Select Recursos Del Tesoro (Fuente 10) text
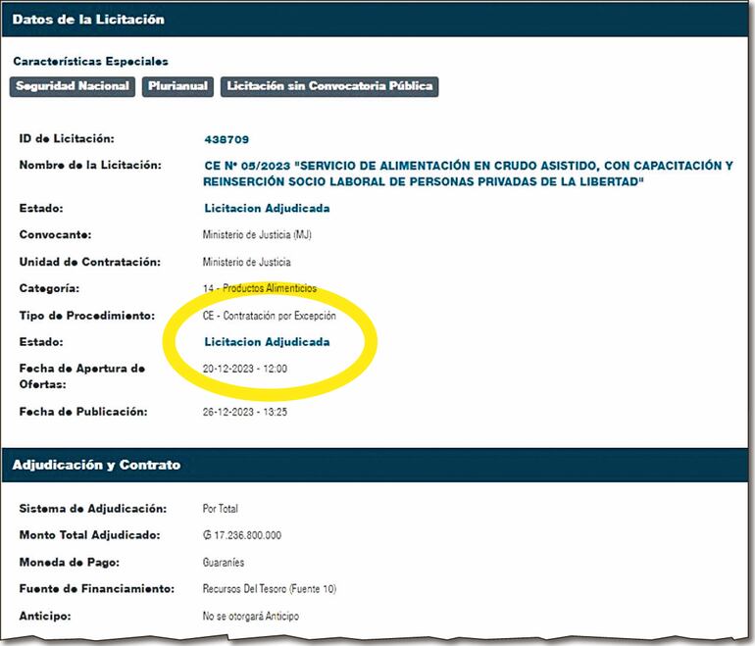The height and width of the screenshot is (646, 755). pos(269,589)
